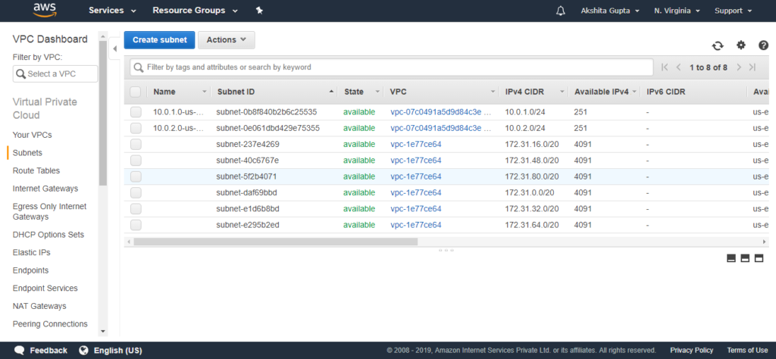Viewport: 776px width, 359px height.
Task: Refresh the subnet list
Action: click(718, 45)
